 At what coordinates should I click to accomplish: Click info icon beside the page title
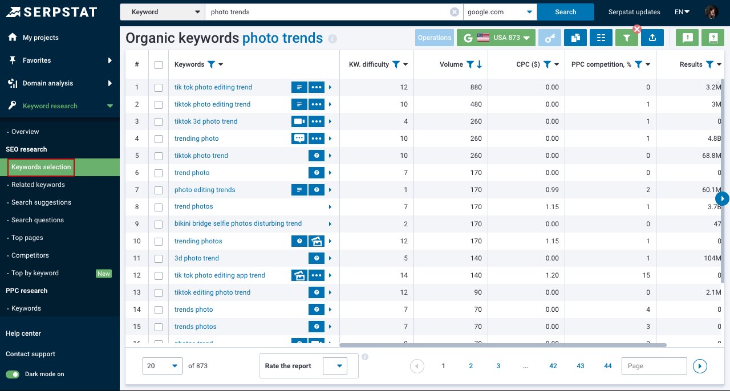pos(332,39)
